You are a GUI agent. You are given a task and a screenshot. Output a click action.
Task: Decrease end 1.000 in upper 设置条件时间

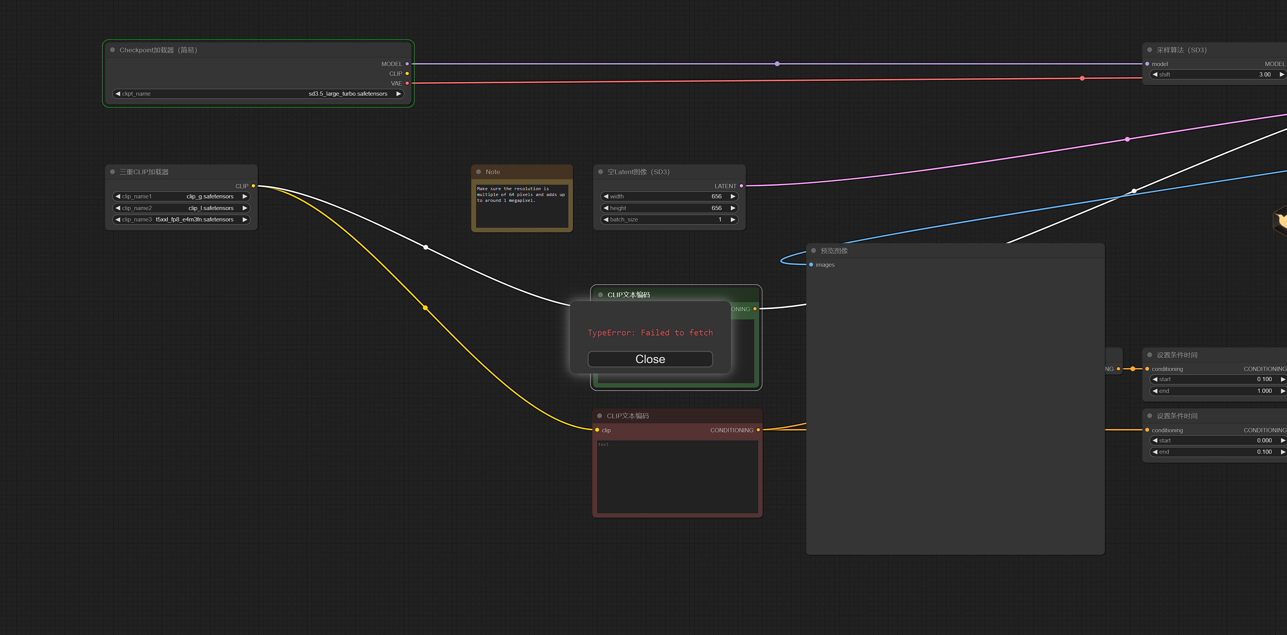point(1155,391)
